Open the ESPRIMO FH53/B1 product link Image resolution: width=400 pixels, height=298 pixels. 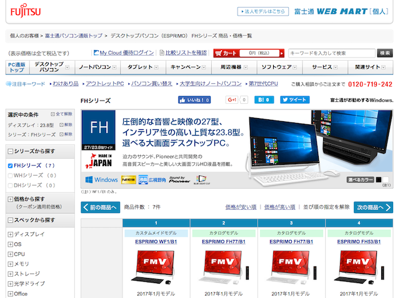pyautogui.click(x=359, y=241)
